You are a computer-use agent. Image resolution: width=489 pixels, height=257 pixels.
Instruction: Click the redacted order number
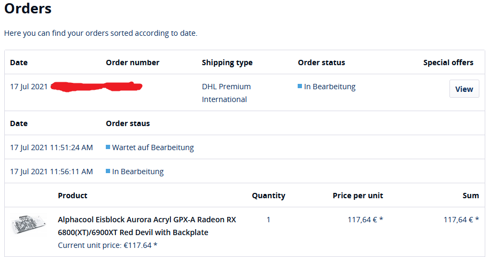point(96,86)
